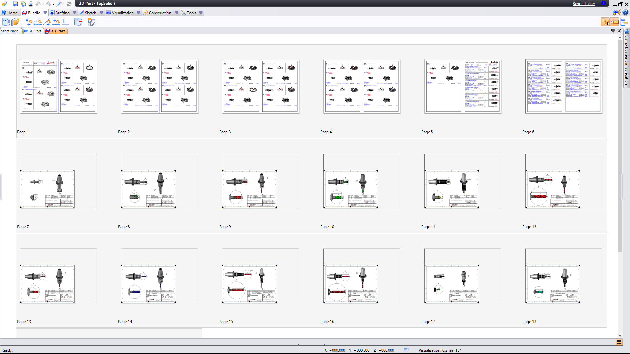Select the Page 12 thumbnail
Screen dimensions: 630x354
[x=563, y=181]
